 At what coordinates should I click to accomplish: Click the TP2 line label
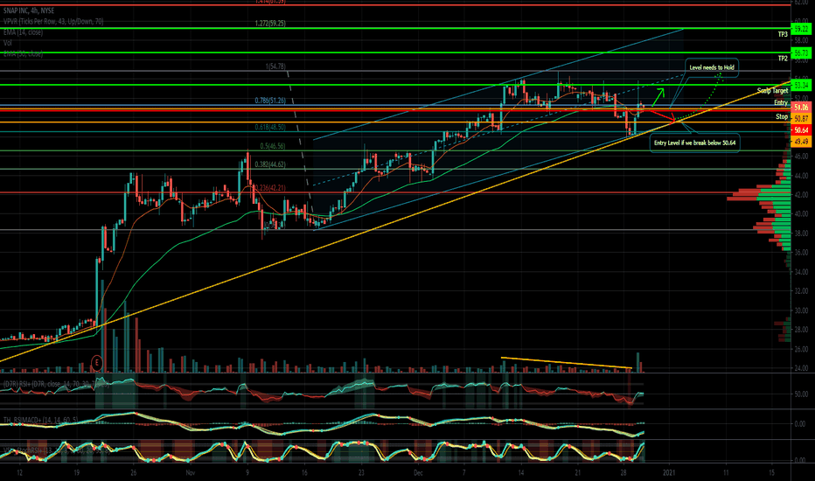point(783,59)
